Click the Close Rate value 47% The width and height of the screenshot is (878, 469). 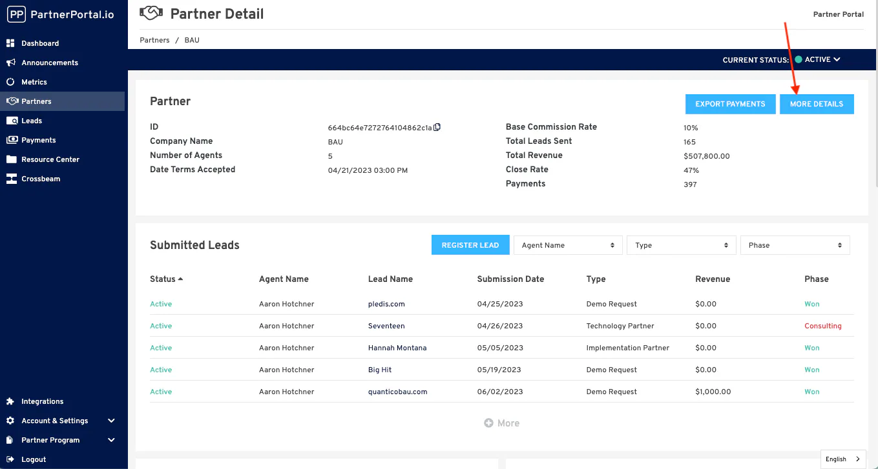pyautogui.click(x=691, y=170)
